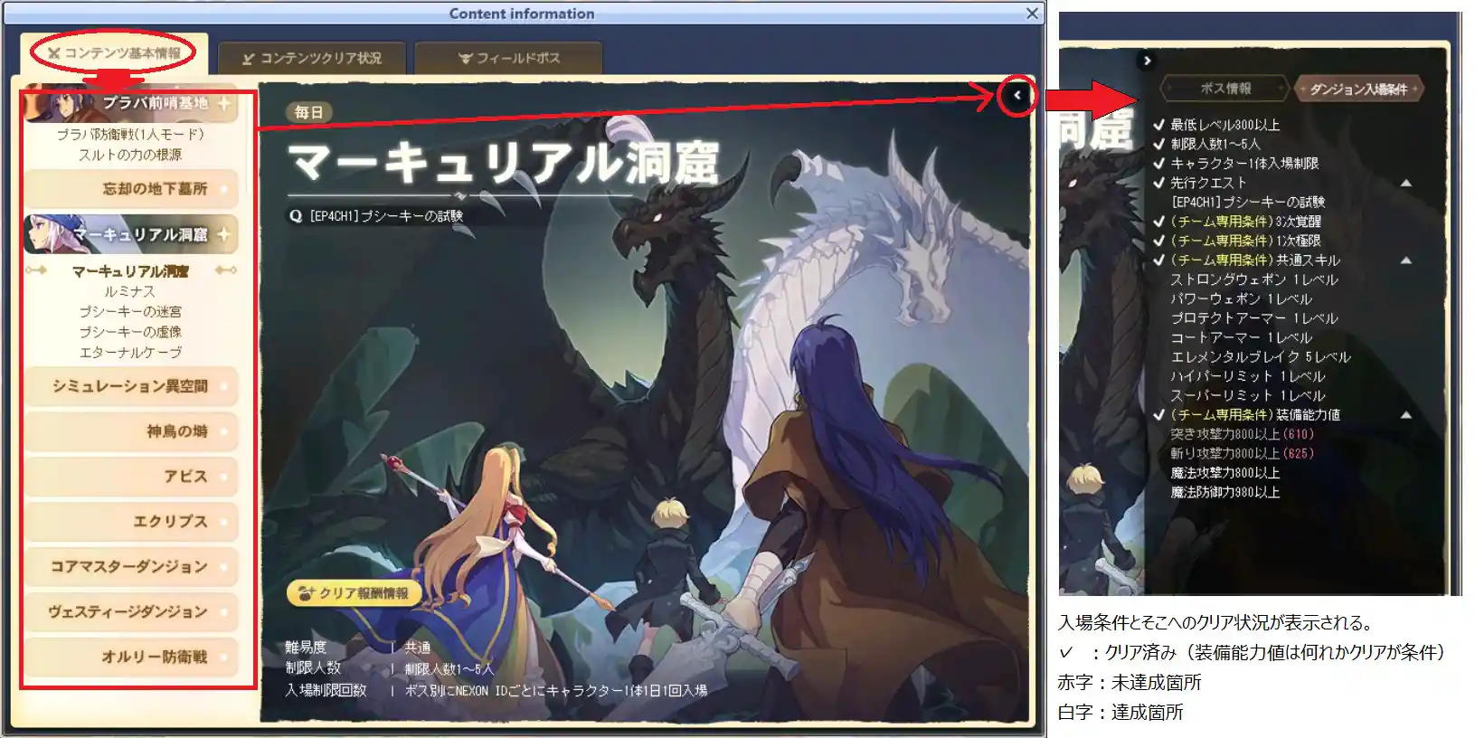Click the checkmark beside 最低レベル300以上

(1158, 125)
